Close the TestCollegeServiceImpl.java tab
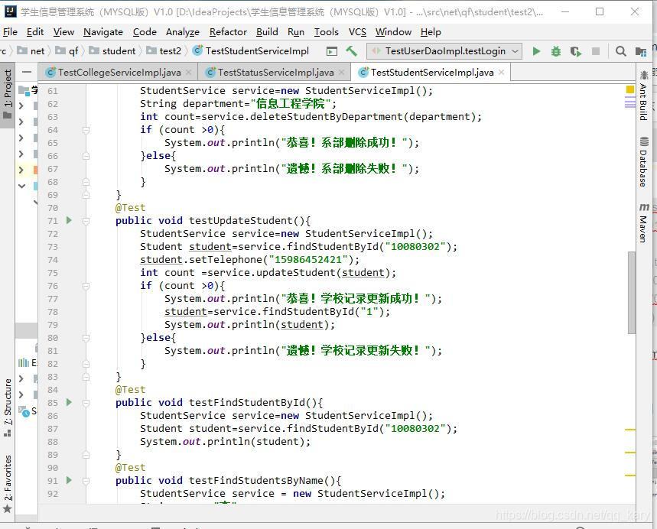The width and height of the screenshot is (657, 529). 189,73
